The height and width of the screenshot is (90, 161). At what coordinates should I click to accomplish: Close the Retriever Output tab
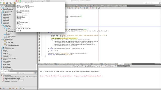(129, 66)
